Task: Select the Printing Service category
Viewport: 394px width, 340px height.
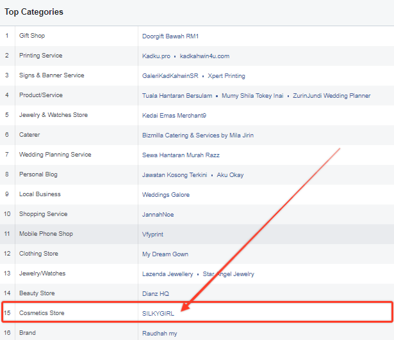Action: click(41, 56)
